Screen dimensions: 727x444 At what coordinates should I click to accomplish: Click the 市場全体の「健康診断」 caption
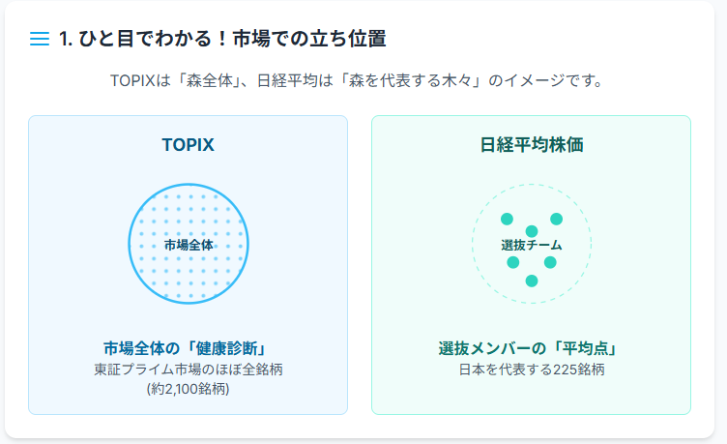[188, 348]
